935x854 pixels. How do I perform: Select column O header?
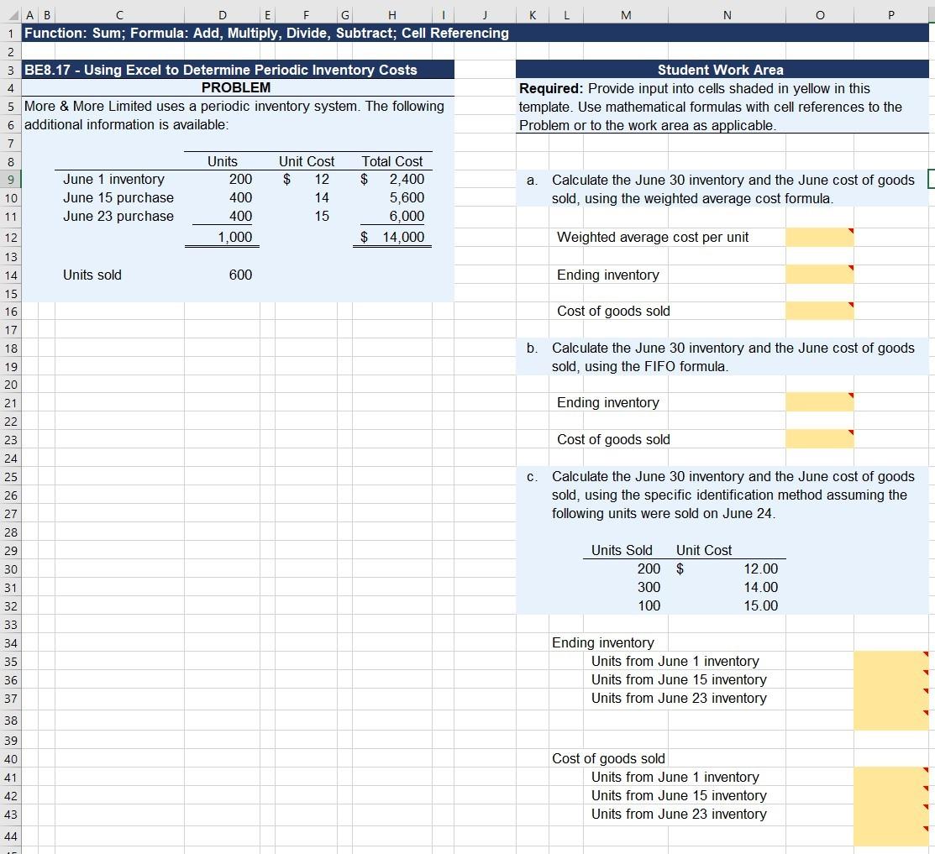[820, 15]
